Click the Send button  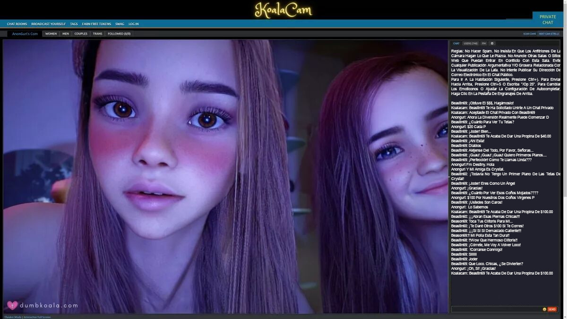(x=552, y=309)
